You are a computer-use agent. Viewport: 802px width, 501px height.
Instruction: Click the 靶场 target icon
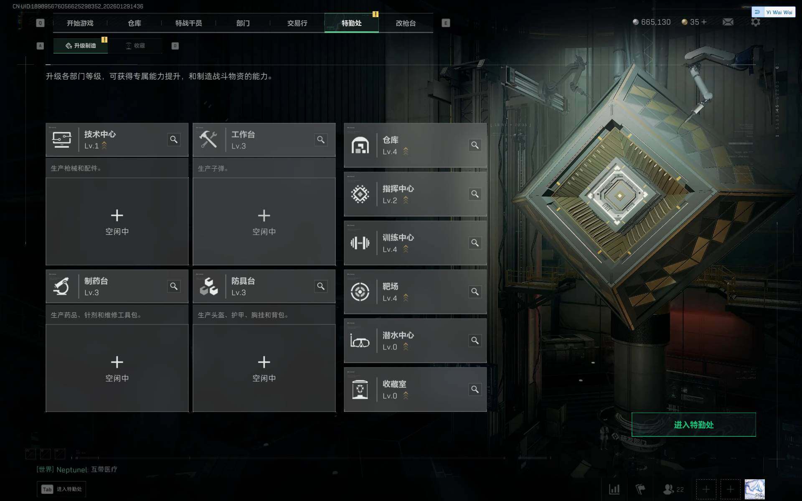tap(360, 291)
